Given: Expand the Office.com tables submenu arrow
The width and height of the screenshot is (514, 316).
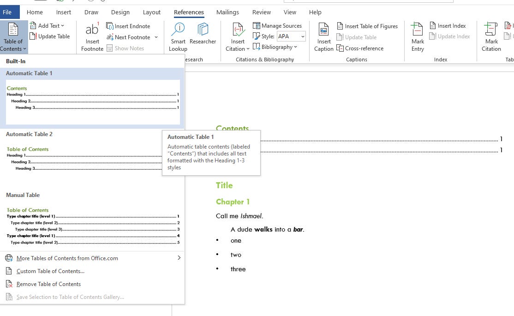Looking at the screenshot, I should 179,258.
